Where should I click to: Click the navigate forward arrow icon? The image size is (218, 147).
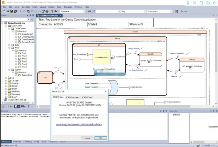coord(186,11)
